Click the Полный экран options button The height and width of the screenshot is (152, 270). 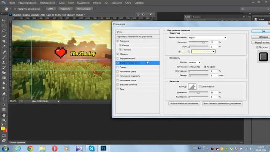coord(84,9)
